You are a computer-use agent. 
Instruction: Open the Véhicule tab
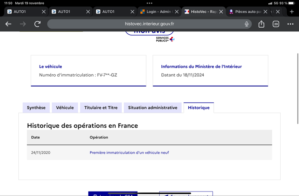[65, 108]
